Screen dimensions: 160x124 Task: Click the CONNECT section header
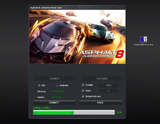tap(54, 79)
